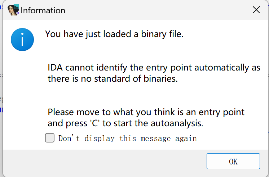
Task: Close the Information dialog with X
Action: tap(256, 10)
